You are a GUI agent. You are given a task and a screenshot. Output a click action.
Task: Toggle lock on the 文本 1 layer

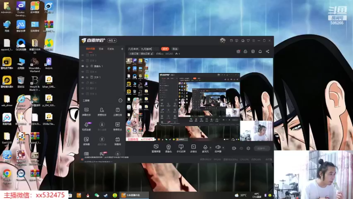[x=87, y=77]
